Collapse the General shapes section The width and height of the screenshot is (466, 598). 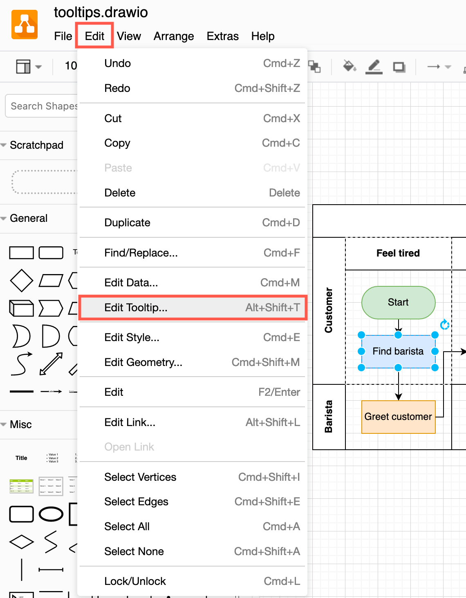(4, 218)
